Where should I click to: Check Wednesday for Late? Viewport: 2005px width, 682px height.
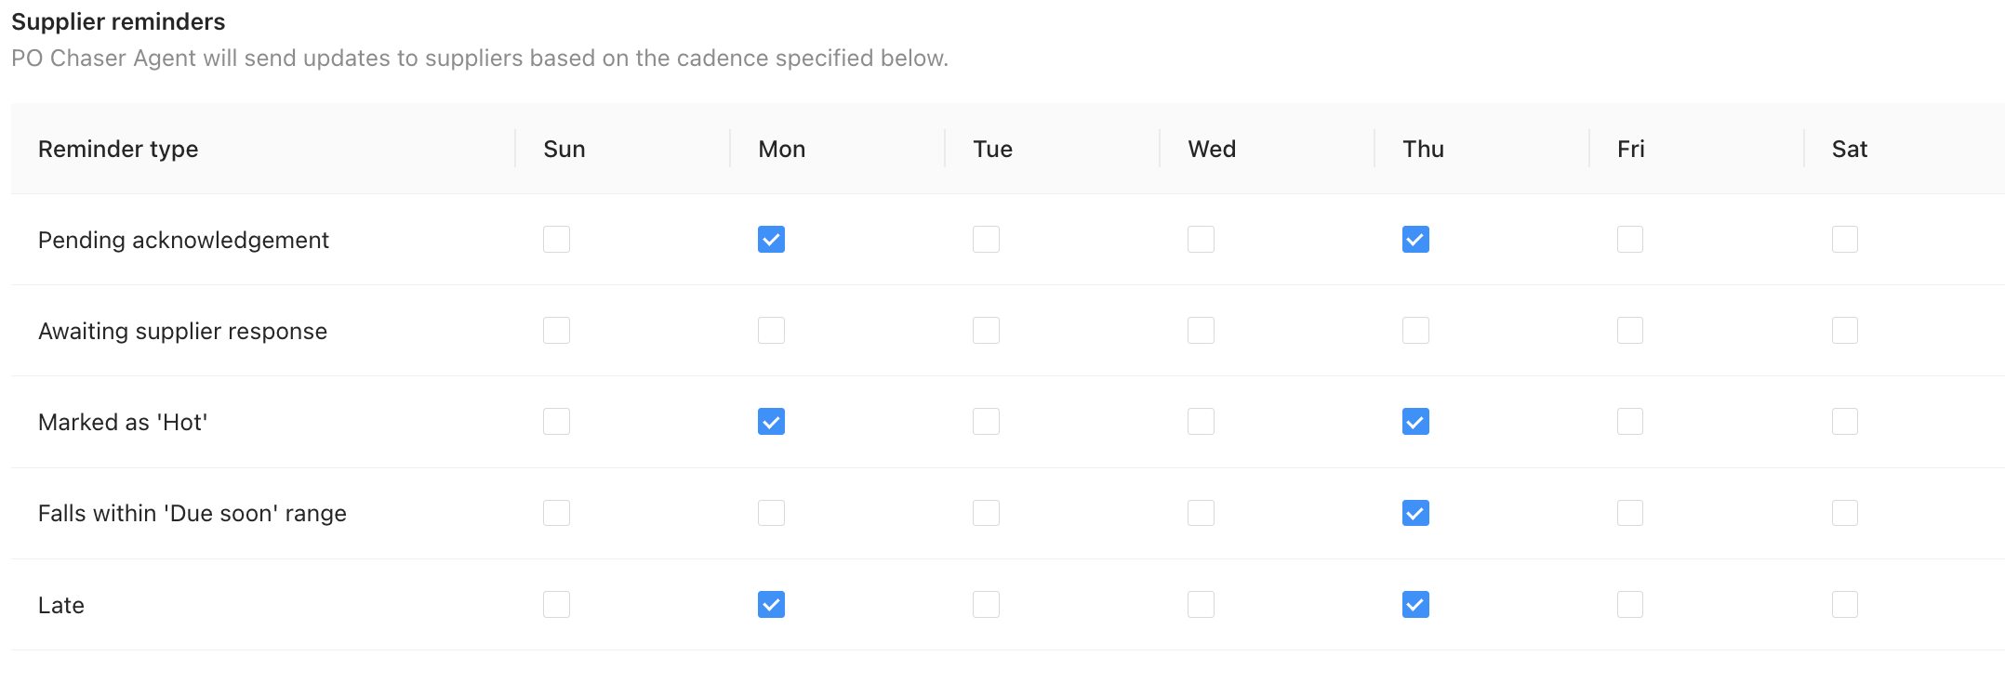point(1200,604)
